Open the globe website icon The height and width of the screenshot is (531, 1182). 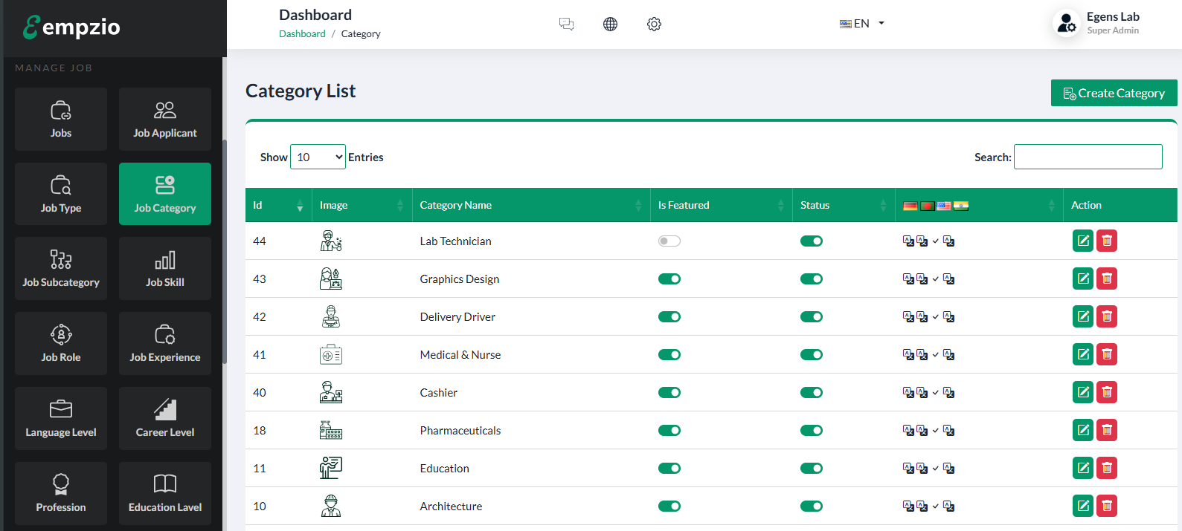pos(610,24)
